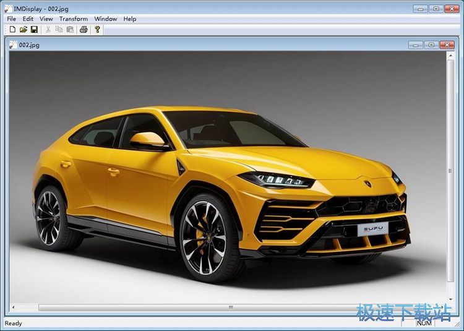
Task: Open the Window menu
Action: [106, 19]
